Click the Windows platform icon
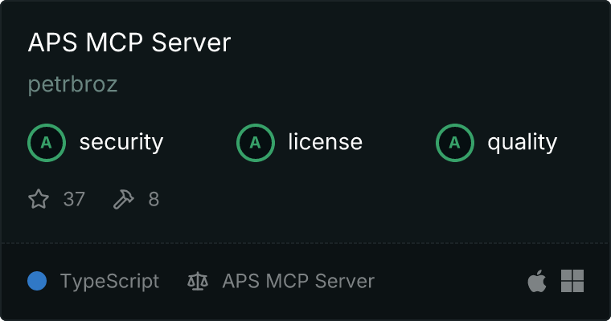611x321 pixels. click(572, 281)
